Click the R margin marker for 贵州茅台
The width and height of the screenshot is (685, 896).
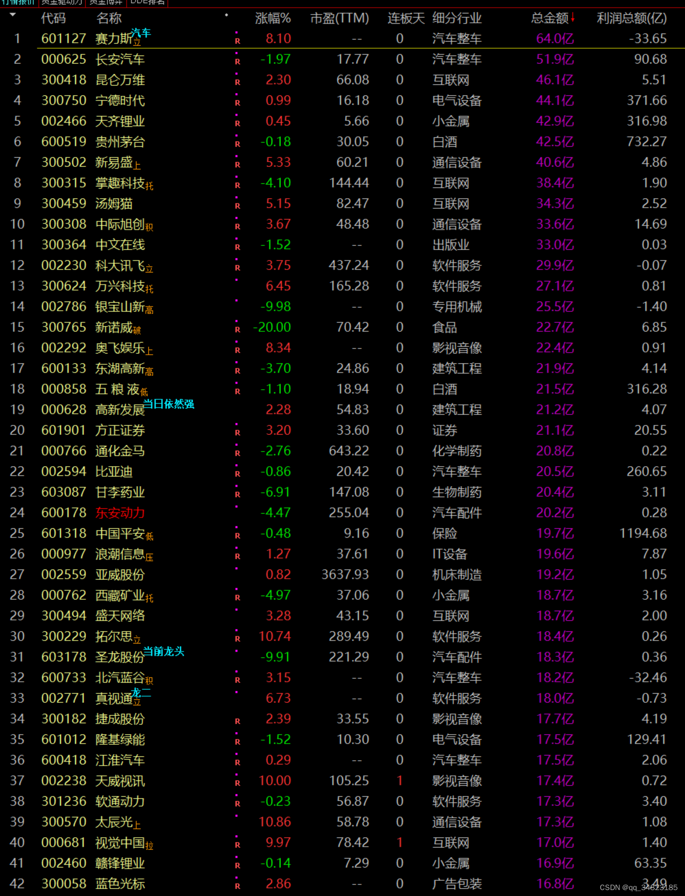pos(237,144)
